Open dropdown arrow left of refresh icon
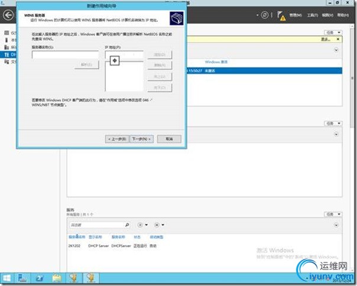This screenshot has height=286, width=357. (258, 15)
